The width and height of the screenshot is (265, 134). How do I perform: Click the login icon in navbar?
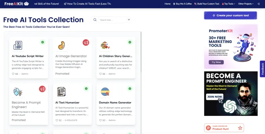click(258, 4)
